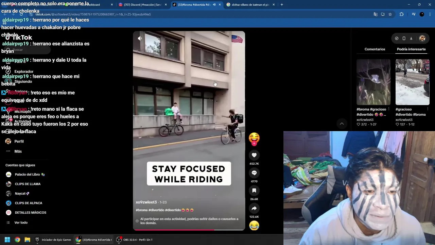Click the mobile phone app icon
435x245 pixels.
[x=404, y=38]
